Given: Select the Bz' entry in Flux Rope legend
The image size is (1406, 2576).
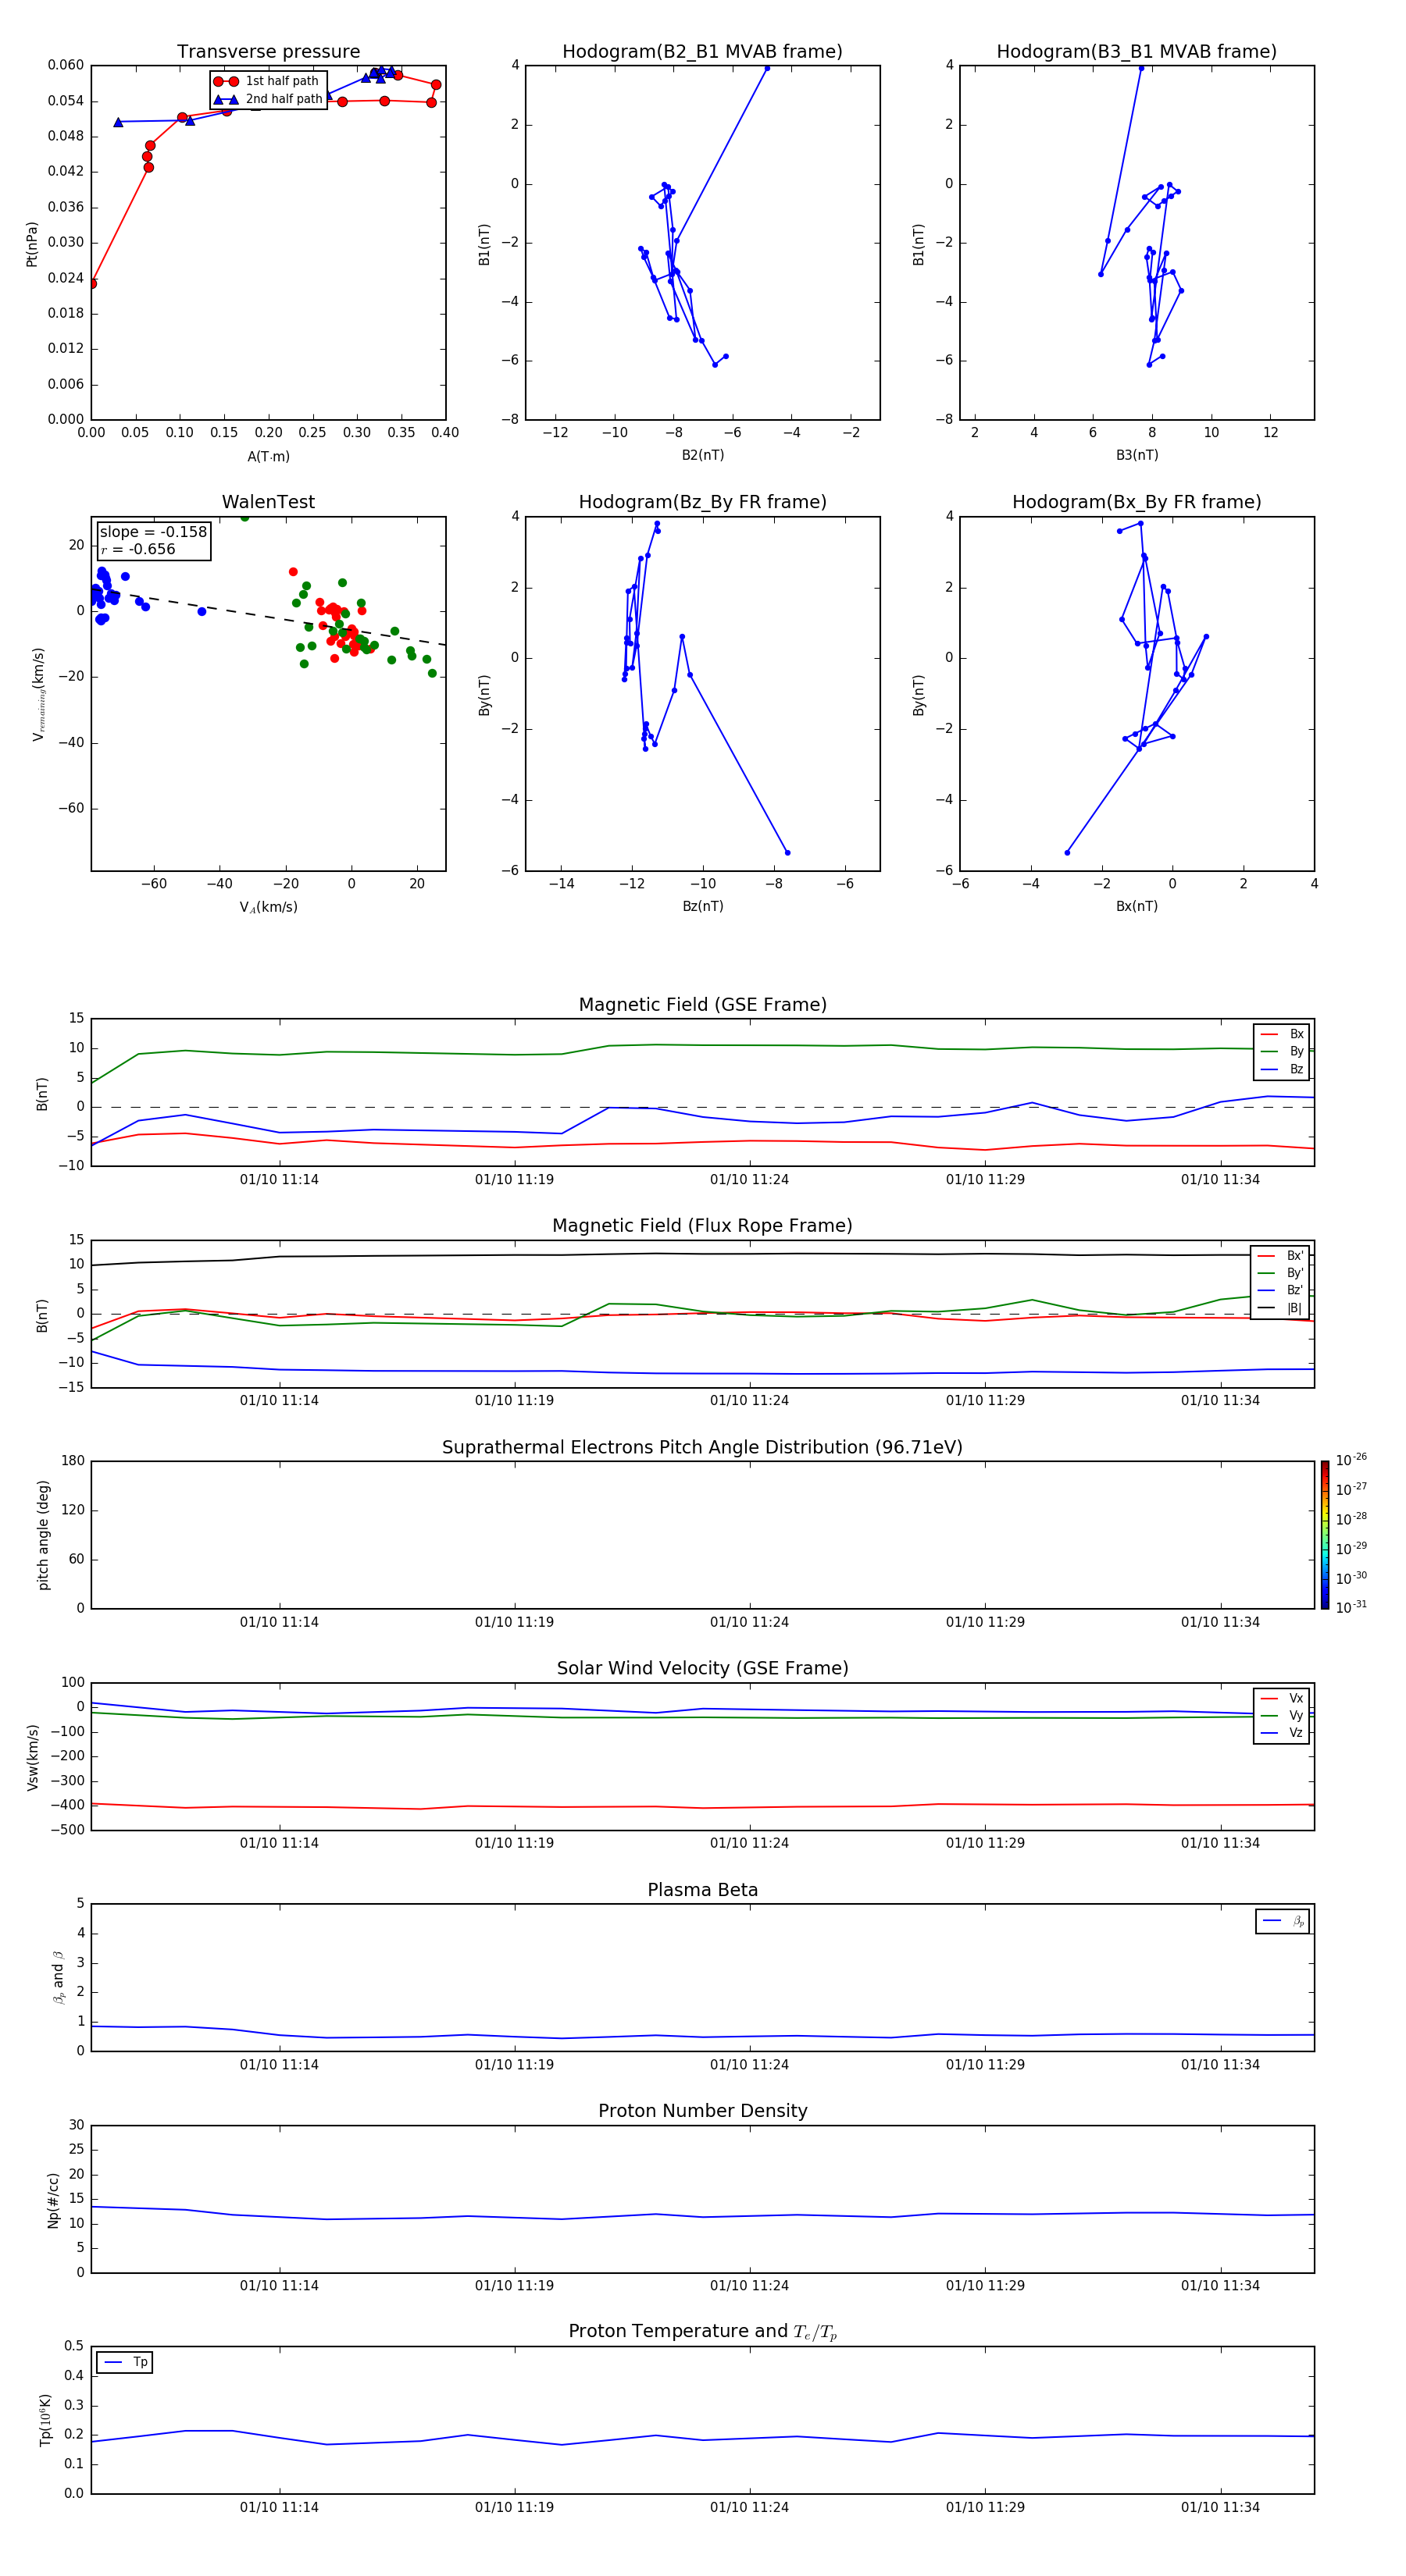Looking at the screenshot, I should coord(1280,1290).
